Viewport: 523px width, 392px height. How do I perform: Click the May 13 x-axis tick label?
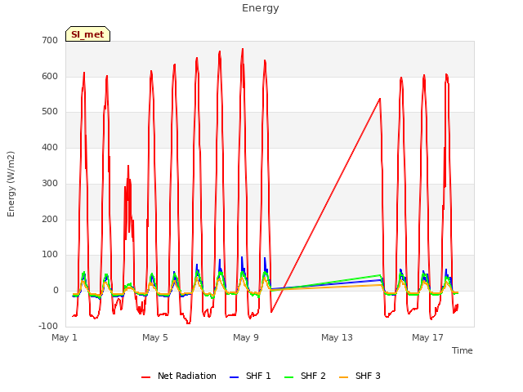(x=337, y=337)
